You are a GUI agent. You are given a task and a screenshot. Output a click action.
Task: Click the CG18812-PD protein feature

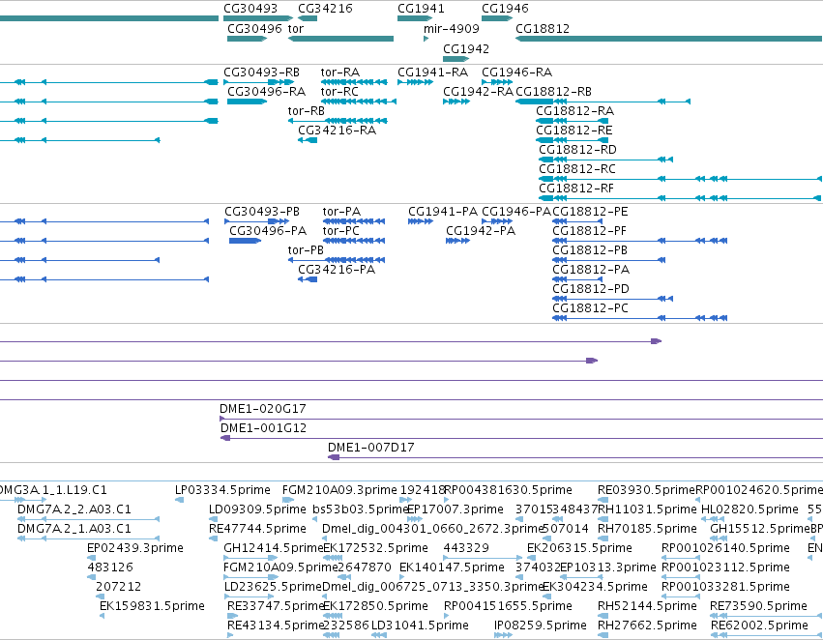point(612,299)
